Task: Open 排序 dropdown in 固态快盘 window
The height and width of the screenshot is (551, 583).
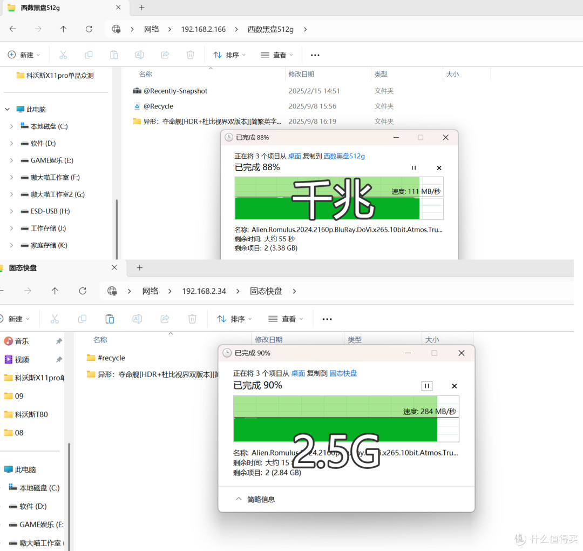Action: [x=235, y=319]
